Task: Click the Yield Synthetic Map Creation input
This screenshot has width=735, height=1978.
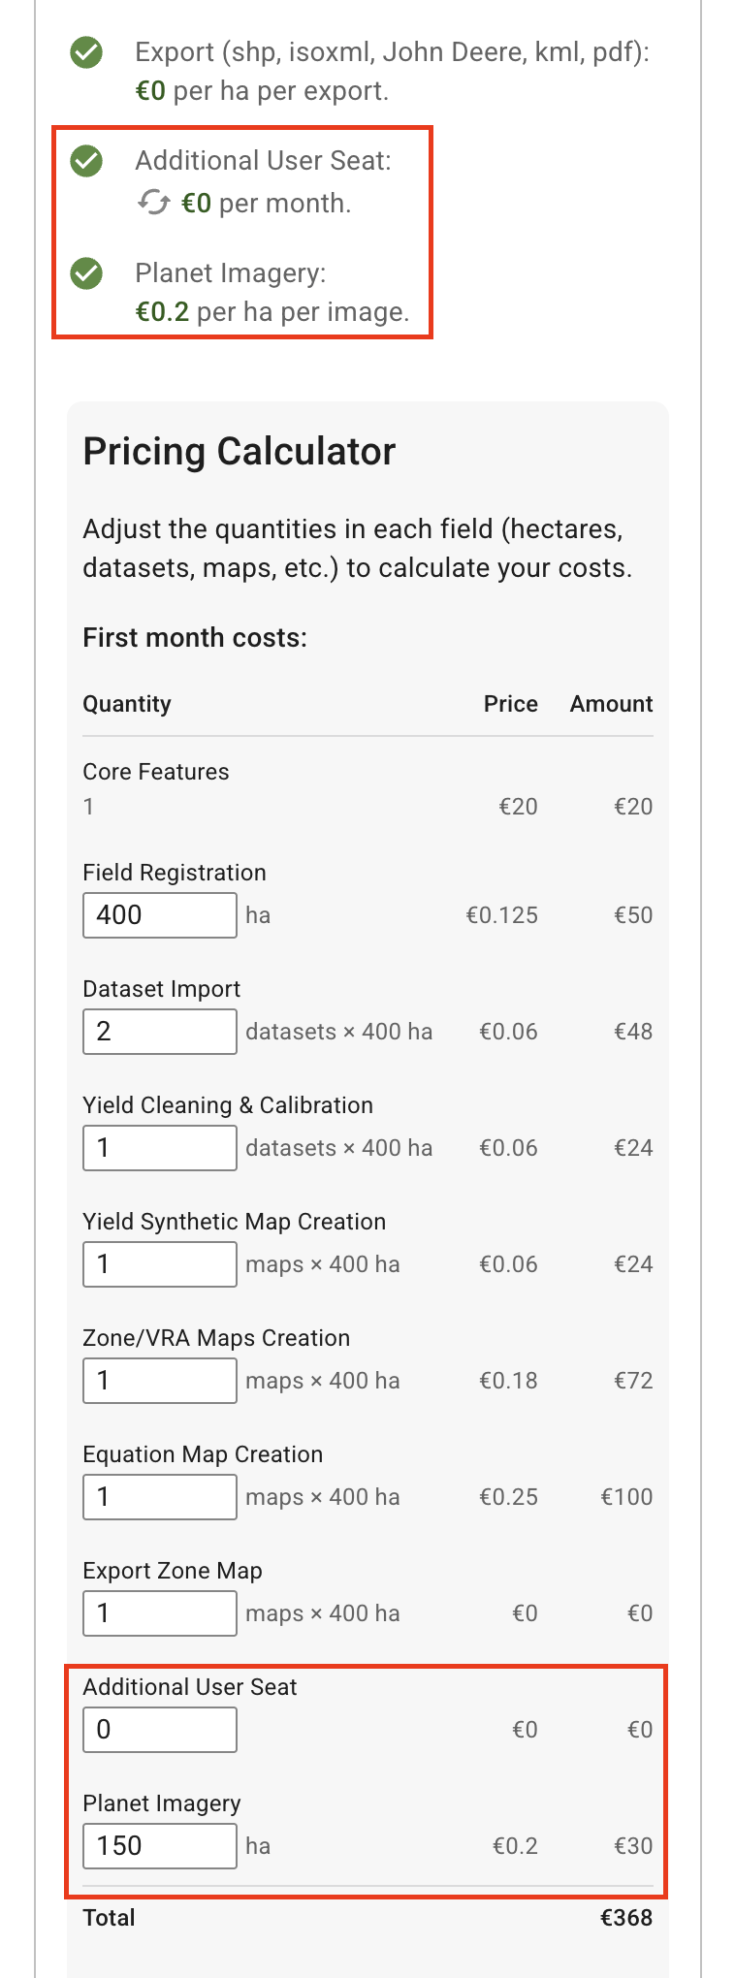Action: click(160, 1264)
